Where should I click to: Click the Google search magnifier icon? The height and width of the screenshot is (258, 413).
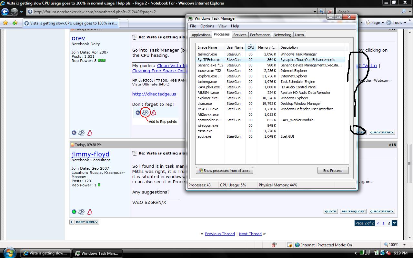(x=404, y=12)
